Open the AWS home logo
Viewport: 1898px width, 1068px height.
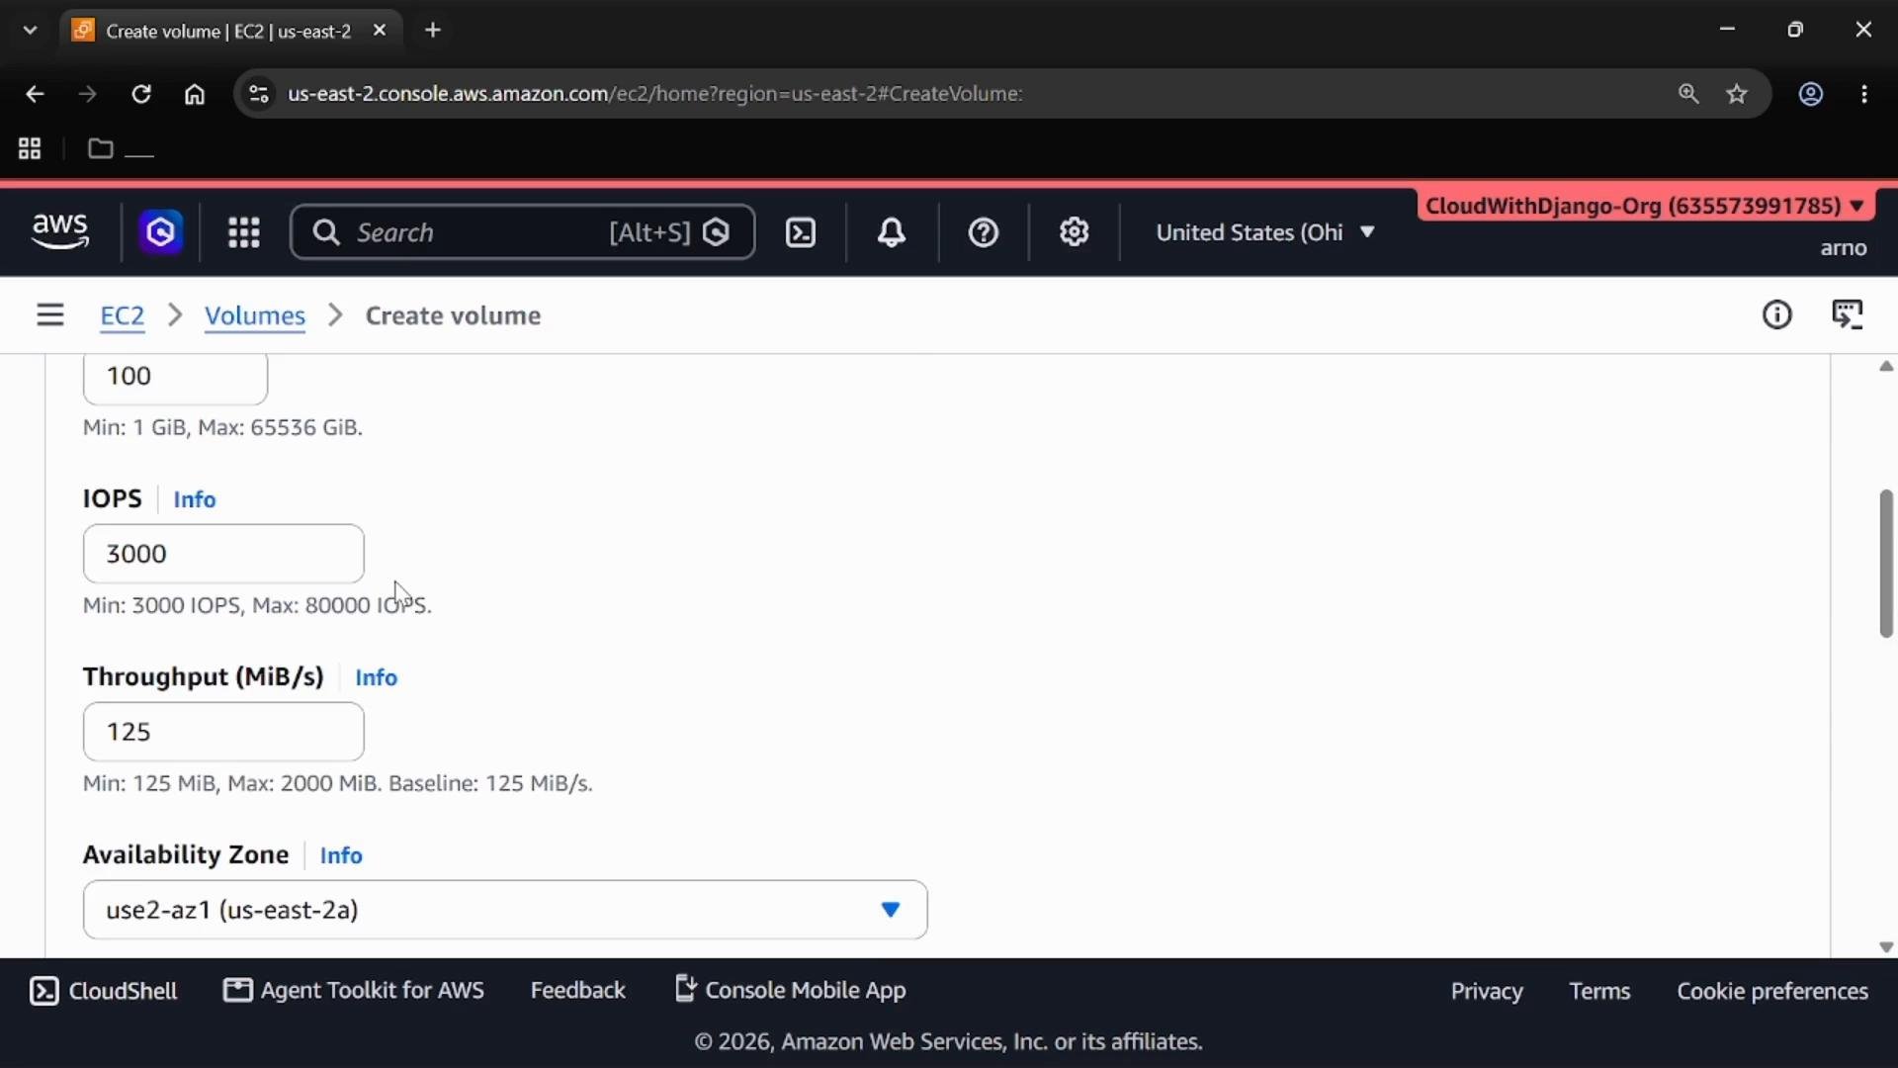tap(60, 232)
